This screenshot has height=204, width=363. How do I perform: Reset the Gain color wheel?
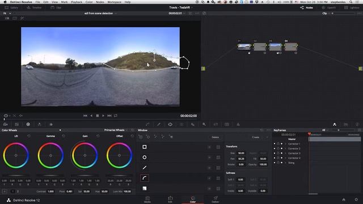(98, 136)
